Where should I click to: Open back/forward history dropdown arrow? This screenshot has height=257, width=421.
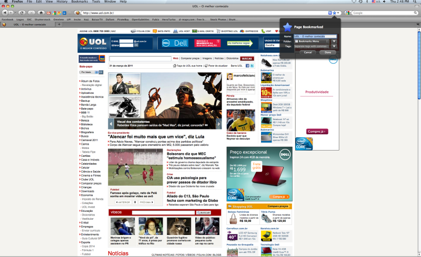[15, 13]
